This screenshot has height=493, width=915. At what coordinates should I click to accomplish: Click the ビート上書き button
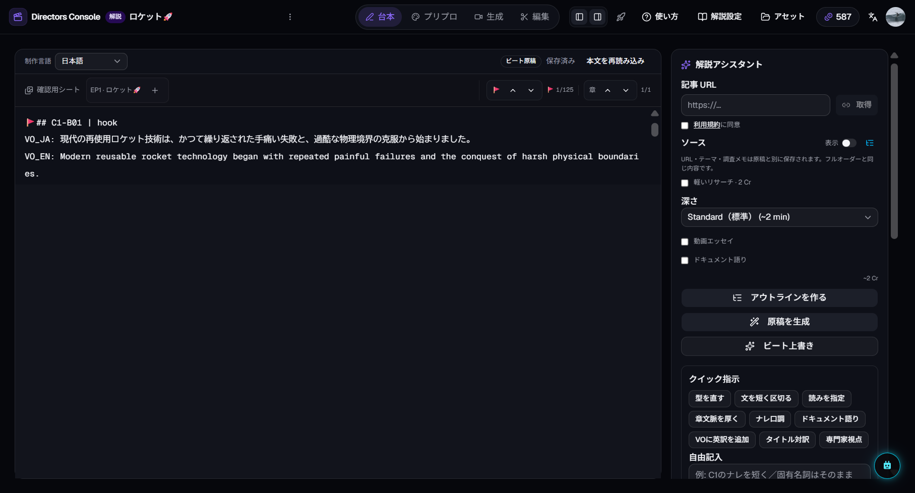(x=779, y=346)
